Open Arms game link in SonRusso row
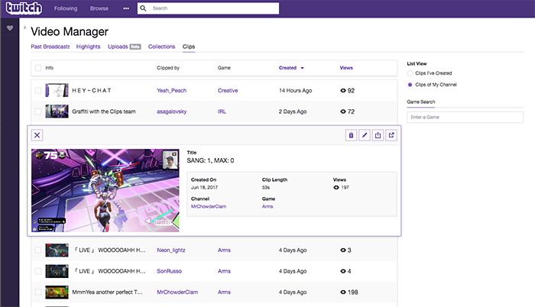The height and width of the screenshot is (307, 535). [x=224, y=271]
